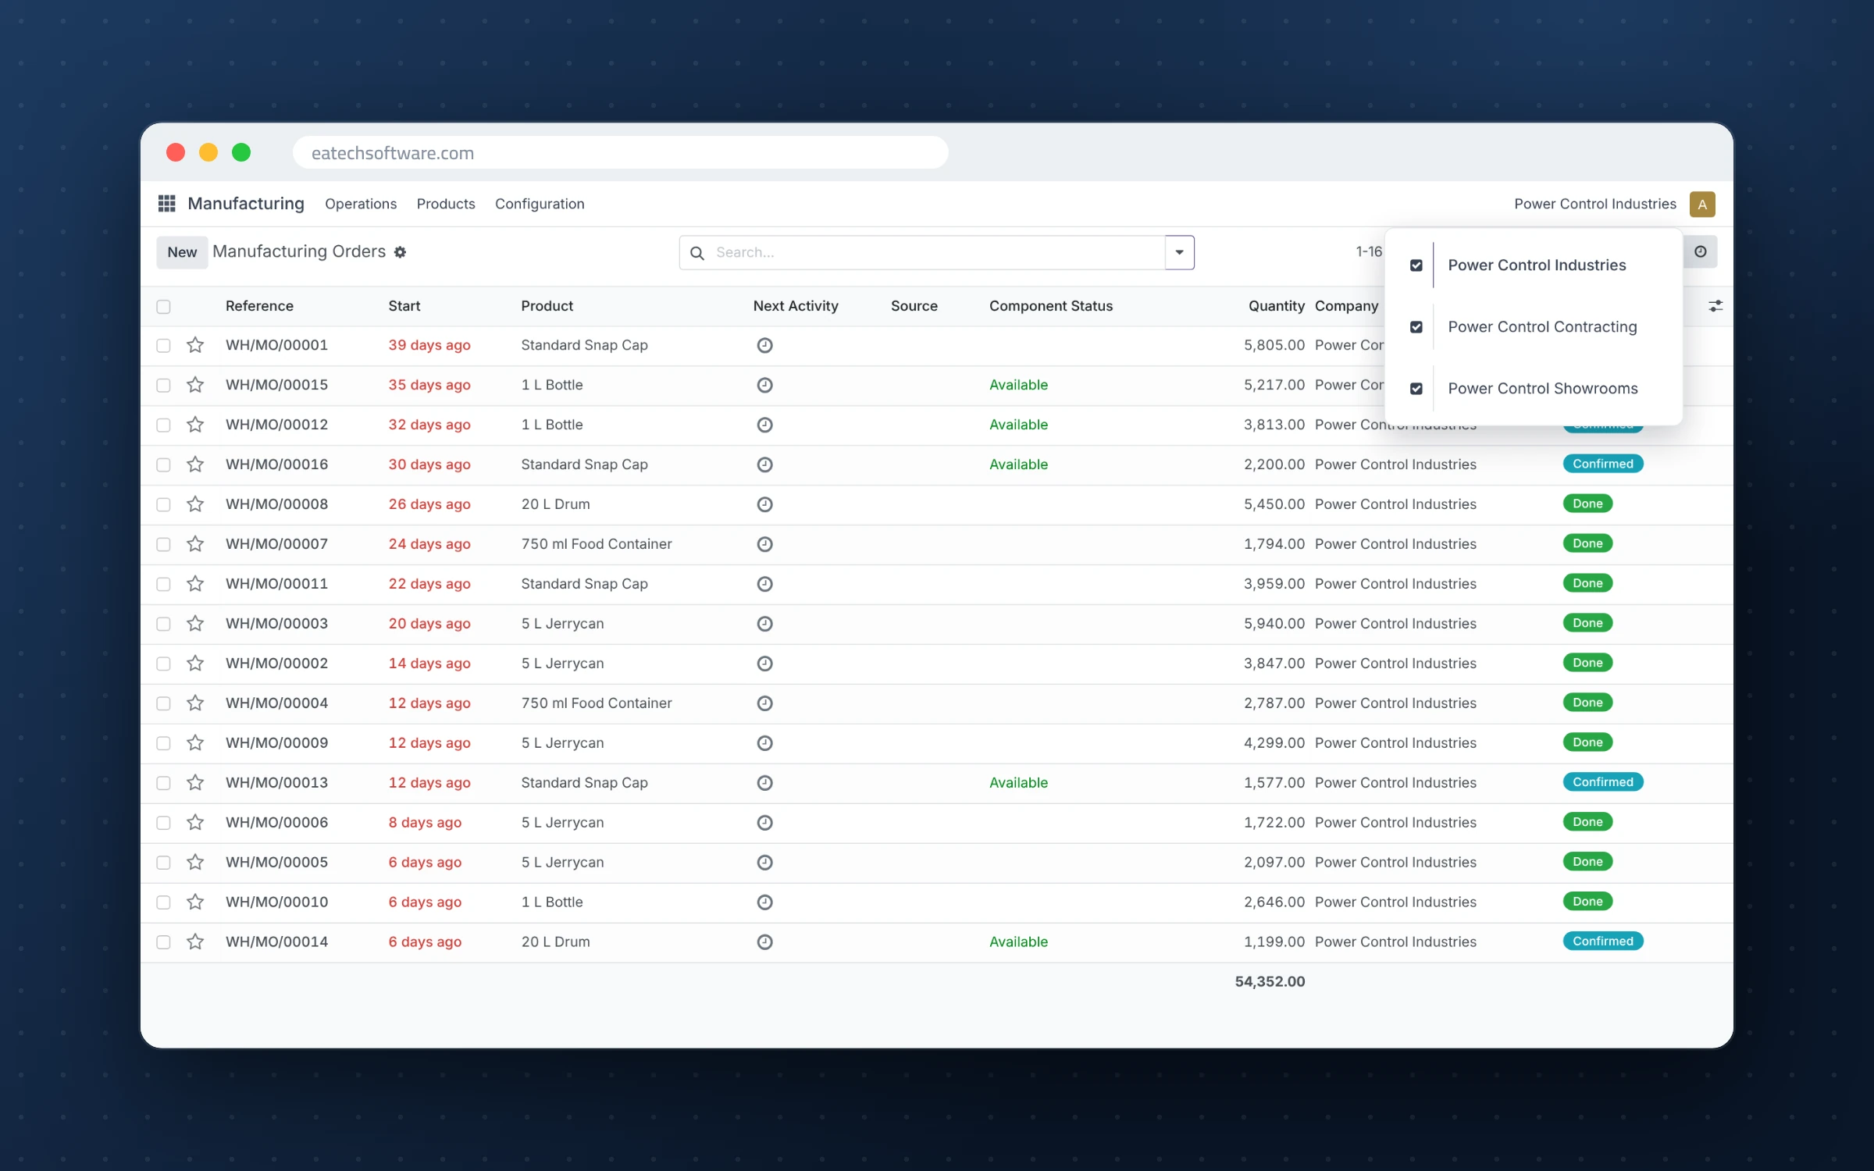Click 20 L Drum on WH/MO/00008
This screenshot has width=1874, height=1171.
click(x=556, y=504)
